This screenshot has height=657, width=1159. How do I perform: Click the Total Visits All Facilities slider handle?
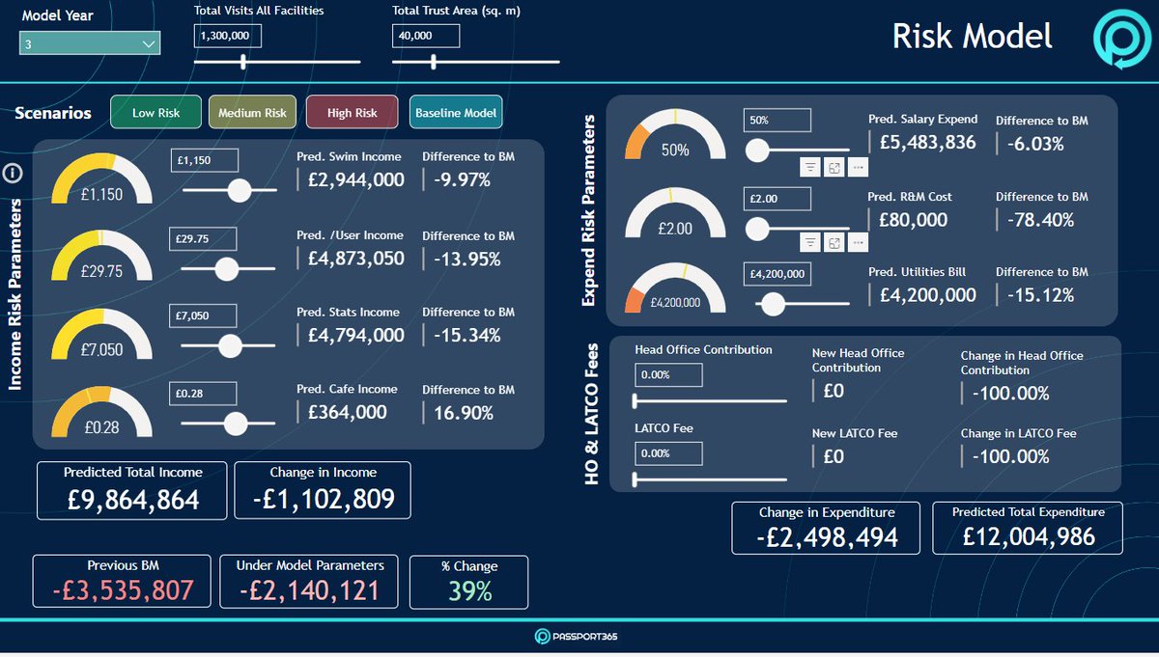click(242, 60)
